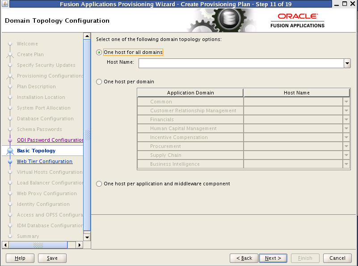Click the Supply Chain application domain cell

(x=190, y=155)
